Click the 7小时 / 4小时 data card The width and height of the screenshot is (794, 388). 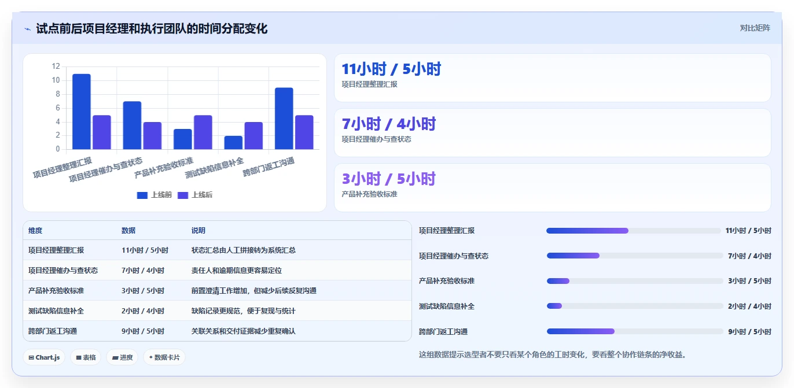(x=553, y=133)
